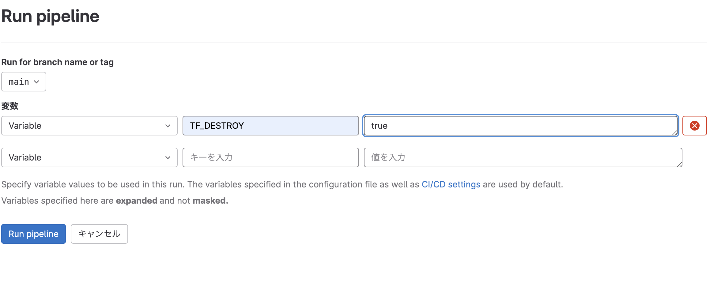Open the main branch dropdown
710x288 pixels.
[24, 82]
